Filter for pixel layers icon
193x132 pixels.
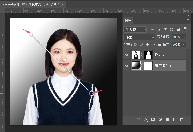(x=152, y=29)
